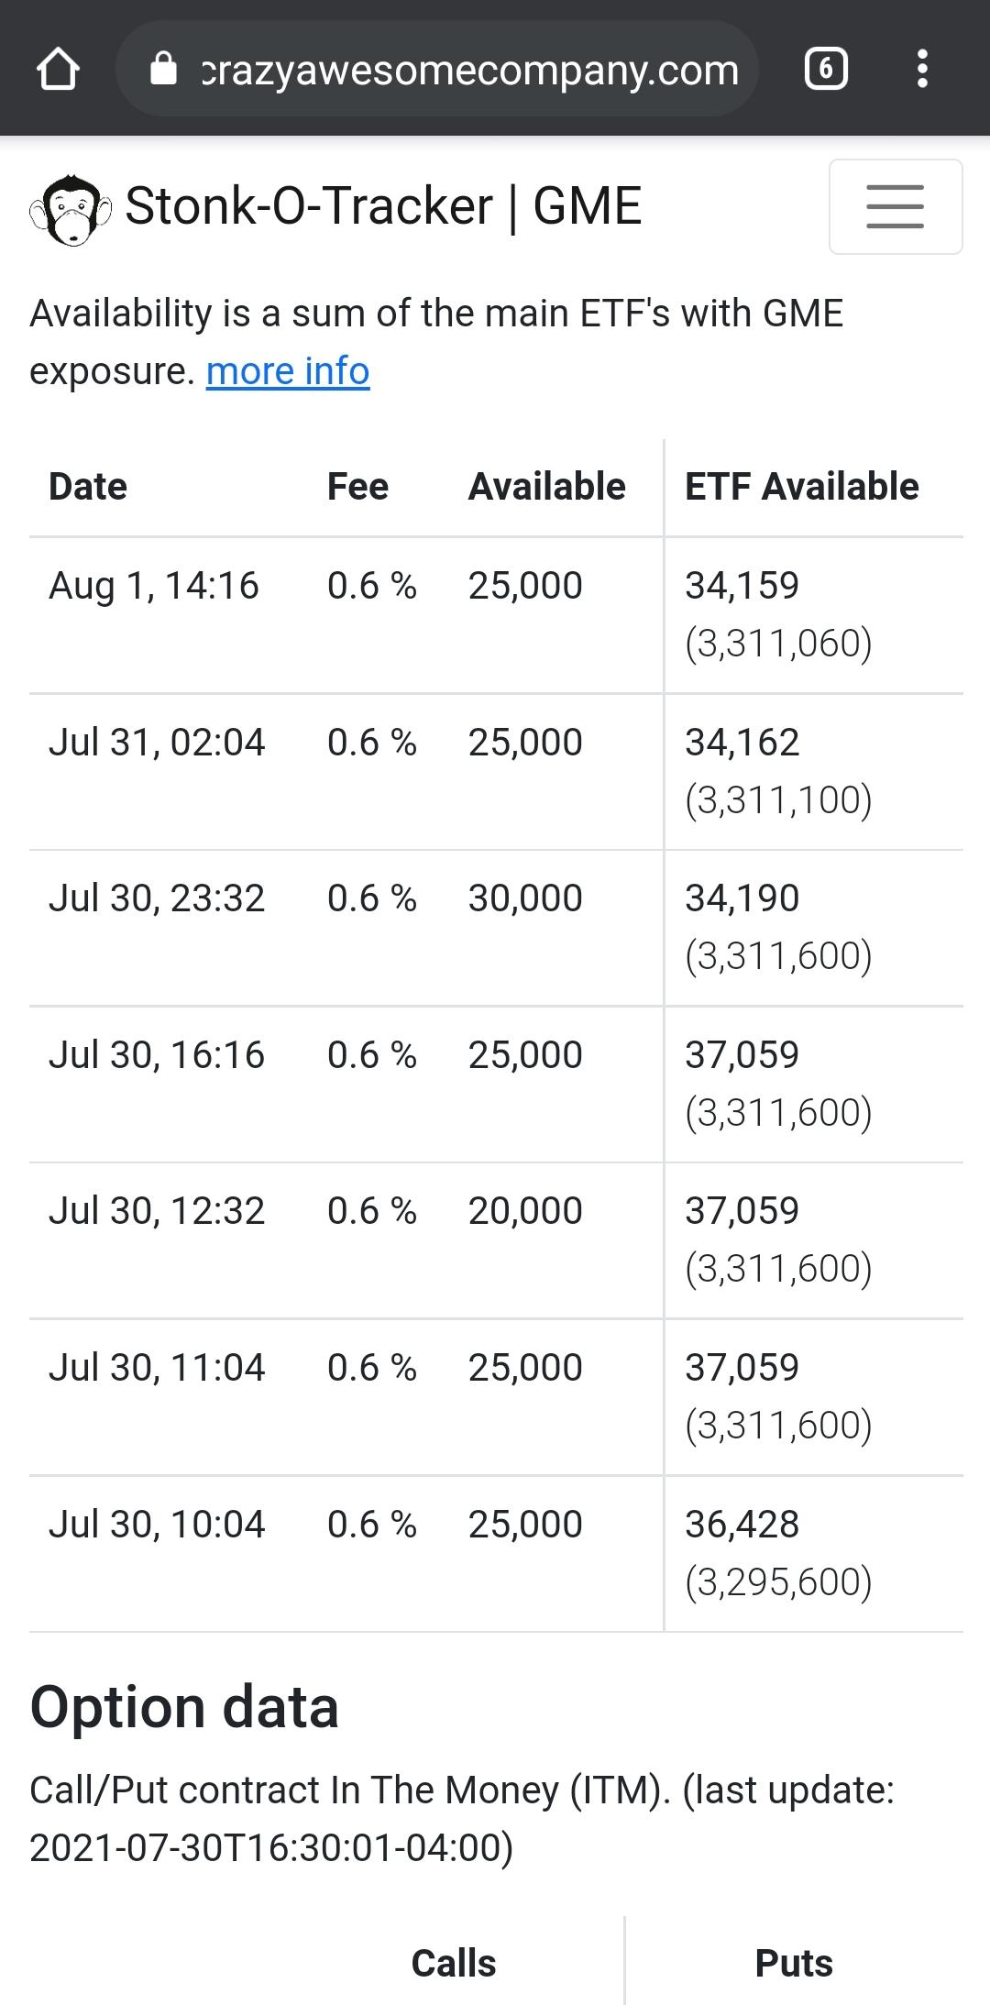Select the Aug 1, 14:16 row date
Image resolution: width=990 pixels, height=2005 pixels.
tap(154, 586)
